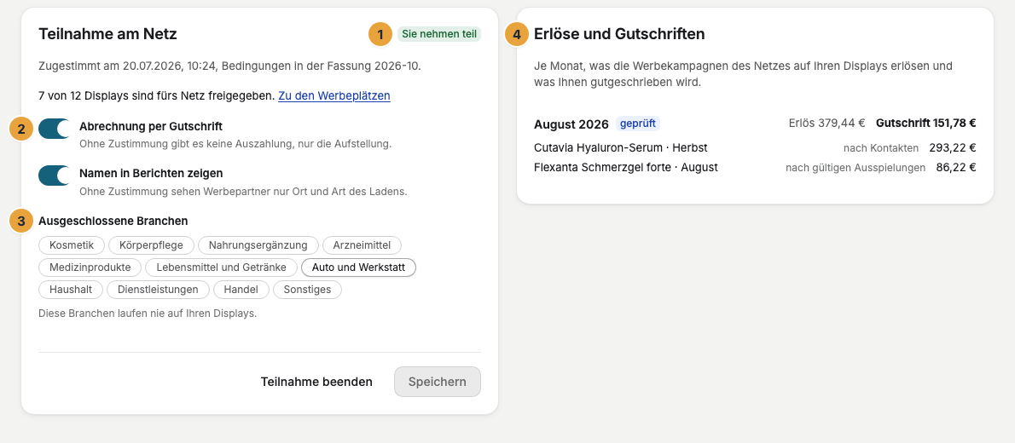Click the Erlös 379,44 € value
Viewport: 1015px width, 443px height.
(x=826, y=123)
